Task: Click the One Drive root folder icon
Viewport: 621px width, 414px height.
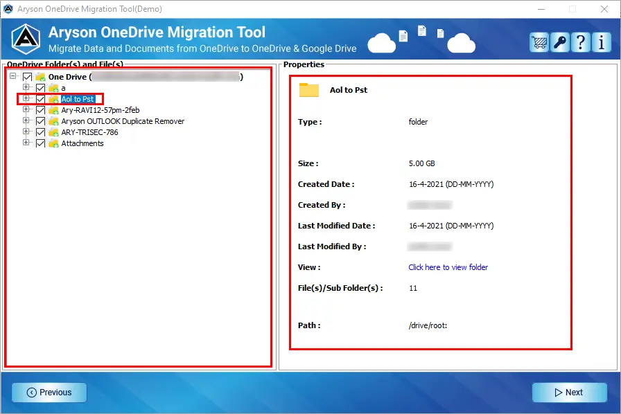Action: click(40, 77)
